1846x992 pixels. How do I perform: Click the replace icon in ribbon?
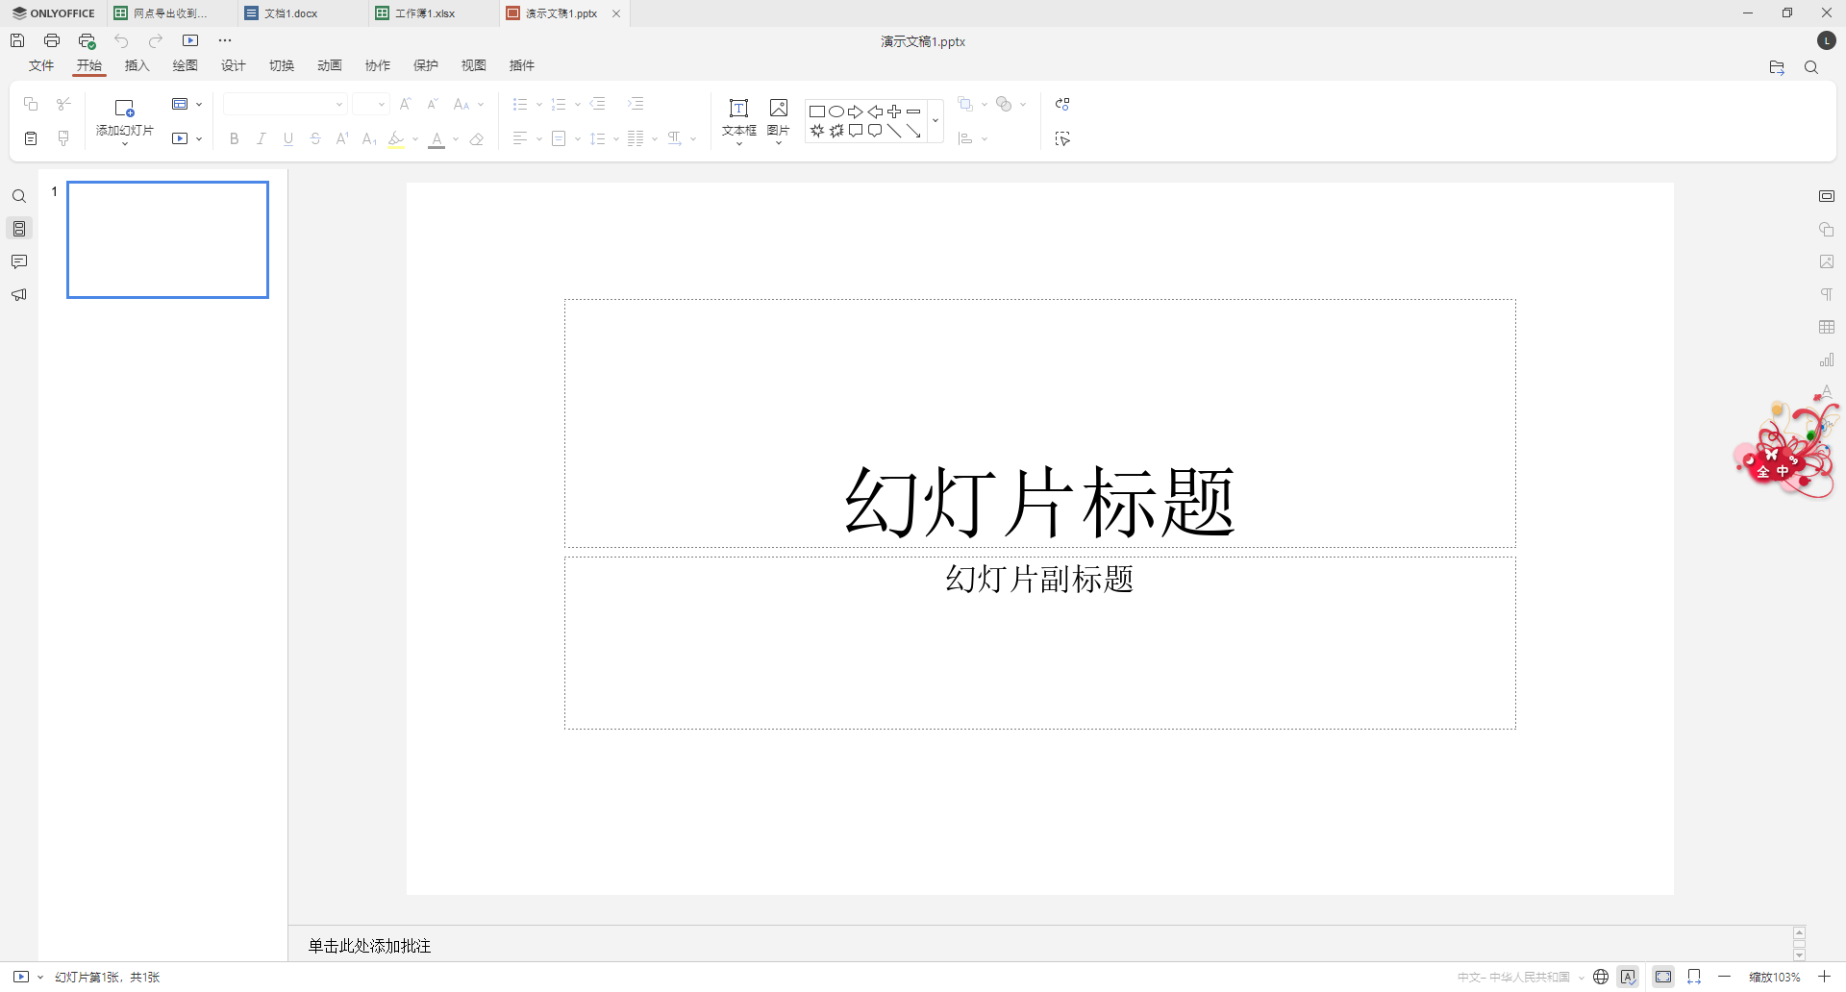click(1062, 104)
